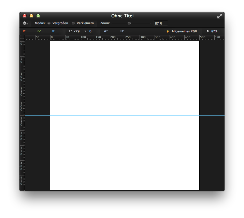Open the gear settings dropdown menu

coord(25,23)
